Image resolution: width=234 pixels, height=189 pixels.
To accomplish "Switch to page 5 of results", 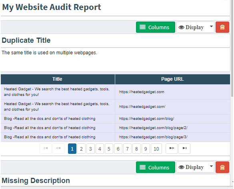I will tap(109, 149).
